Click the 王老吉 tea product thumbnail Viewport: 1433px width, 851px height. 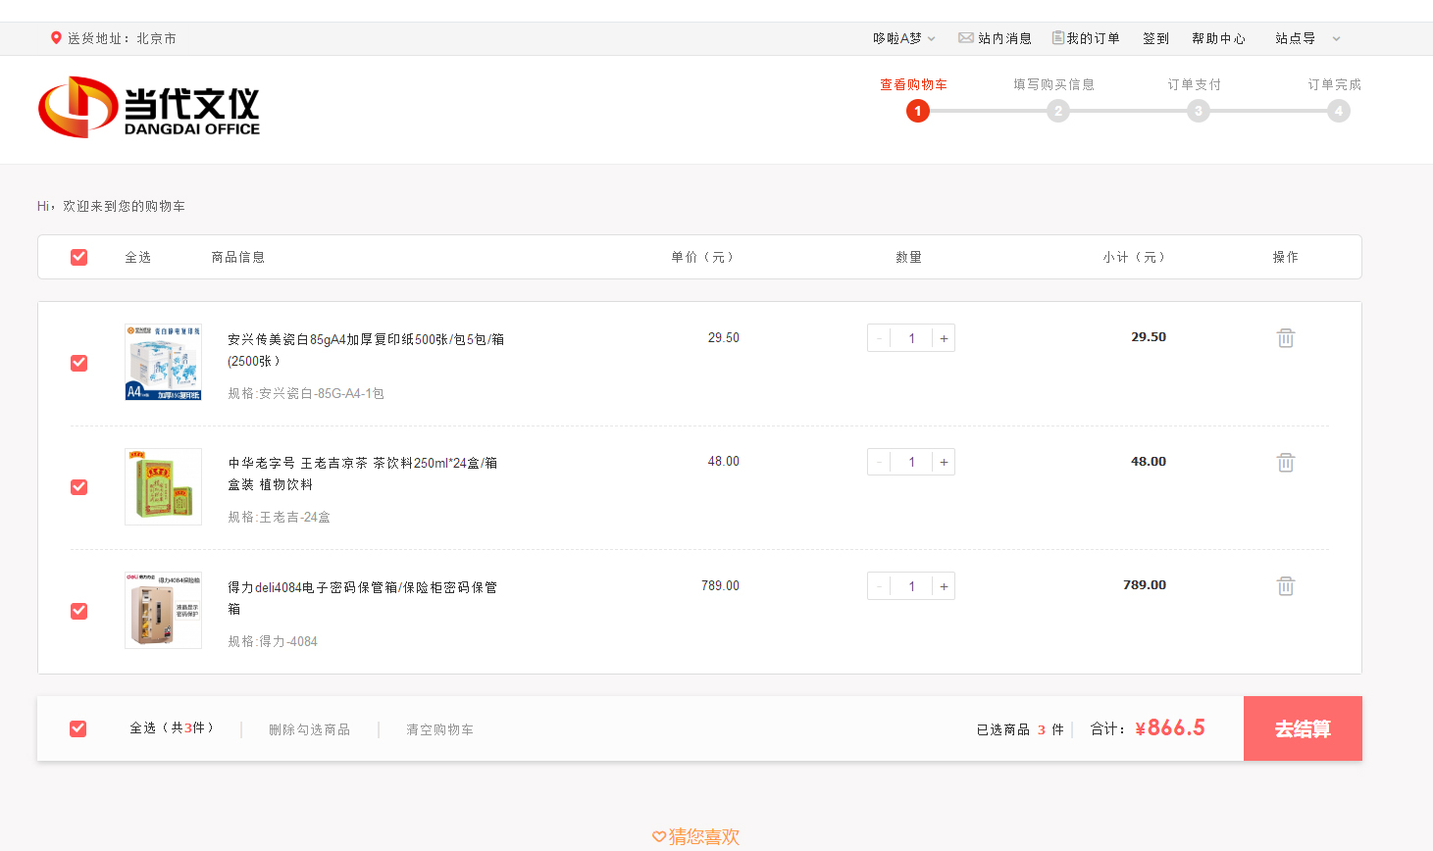tap(163, 487)
